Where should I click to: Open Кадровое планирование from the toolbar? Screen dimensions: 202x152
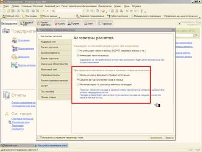pyautogui.click(x=90, y=16)
